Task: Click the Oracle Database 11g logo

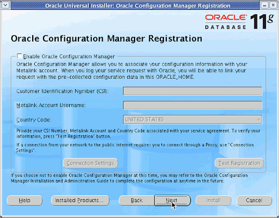Action: [239, 22]
